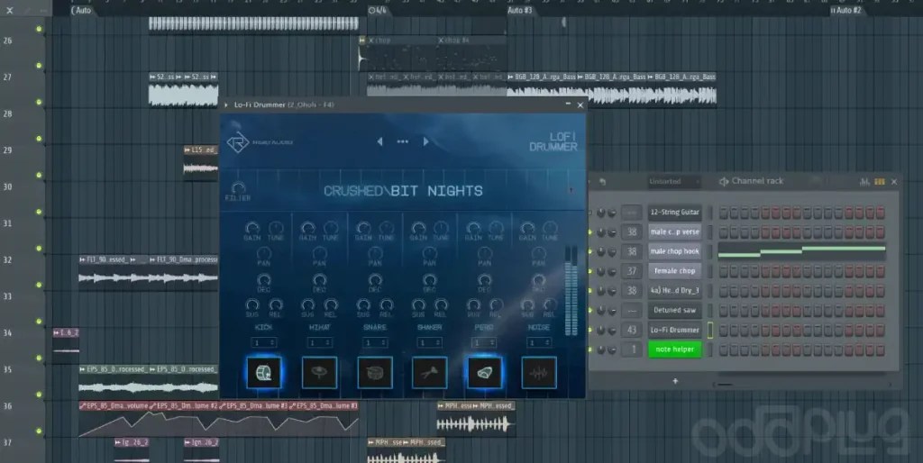Open the Noise sample number selector
Screen dimensions: 923x463
539,342
